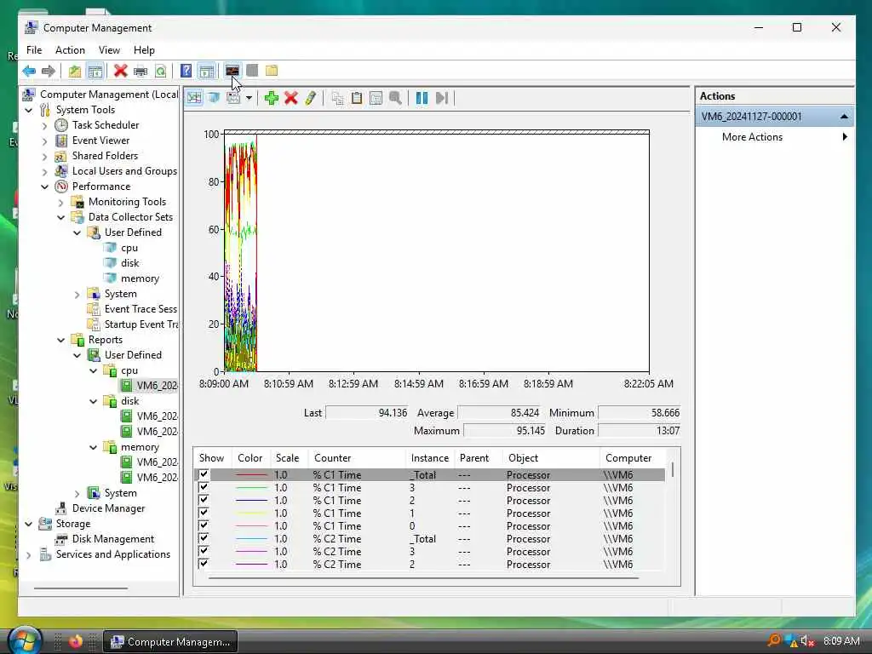This screenshot has height=654, width=872.
Task: Toggle the show/hide action pane button
Action: [206, 71]
